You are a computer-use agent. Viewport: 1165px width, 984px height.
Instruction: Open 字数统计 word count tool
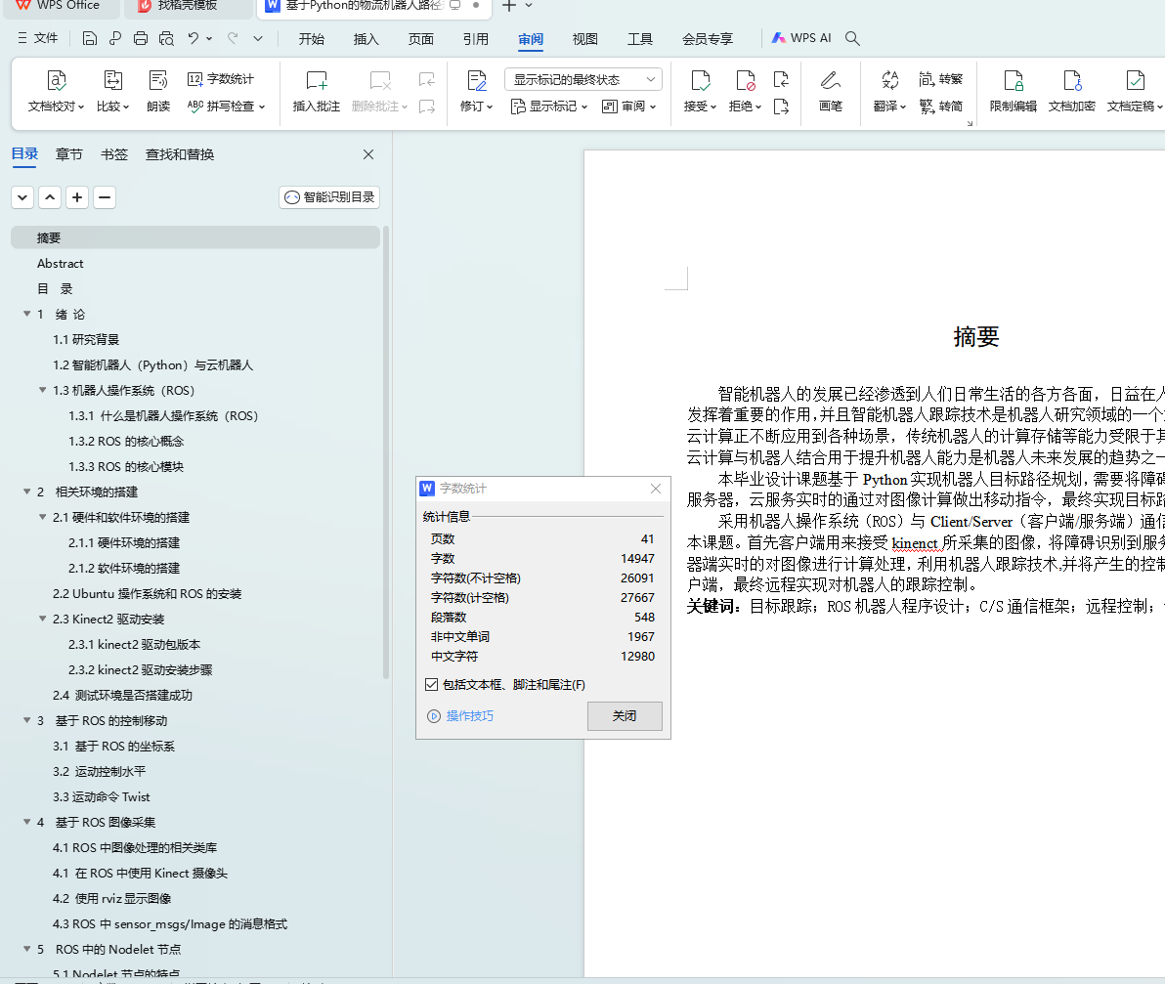tap(221, 79)
